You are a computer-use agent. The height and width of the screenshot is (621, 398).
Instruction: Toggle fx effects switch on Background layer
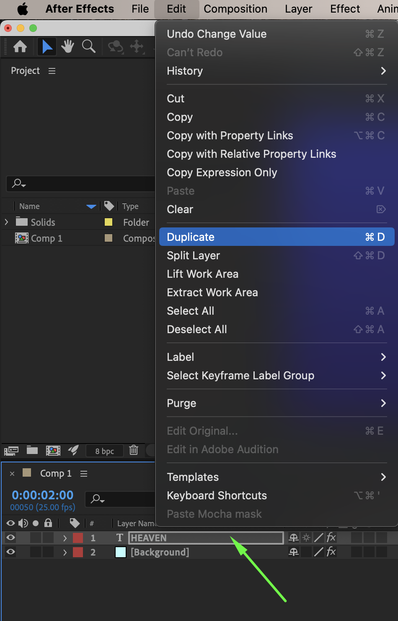pos(331,552)
